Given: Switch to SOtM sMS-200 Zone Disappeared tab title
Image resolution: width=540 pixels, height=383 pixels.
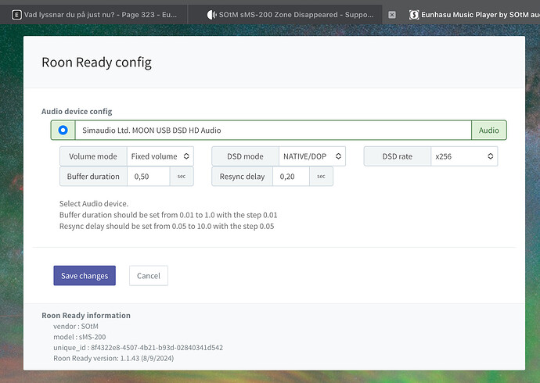Looking at the screenshot, I should pyautogui.click(x=297, y=14).
